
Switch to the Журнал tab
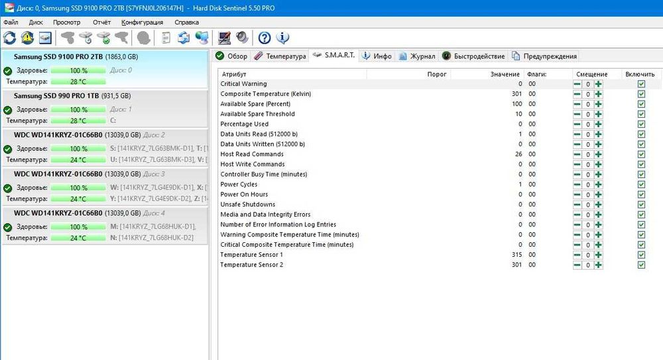coord(417,56)
